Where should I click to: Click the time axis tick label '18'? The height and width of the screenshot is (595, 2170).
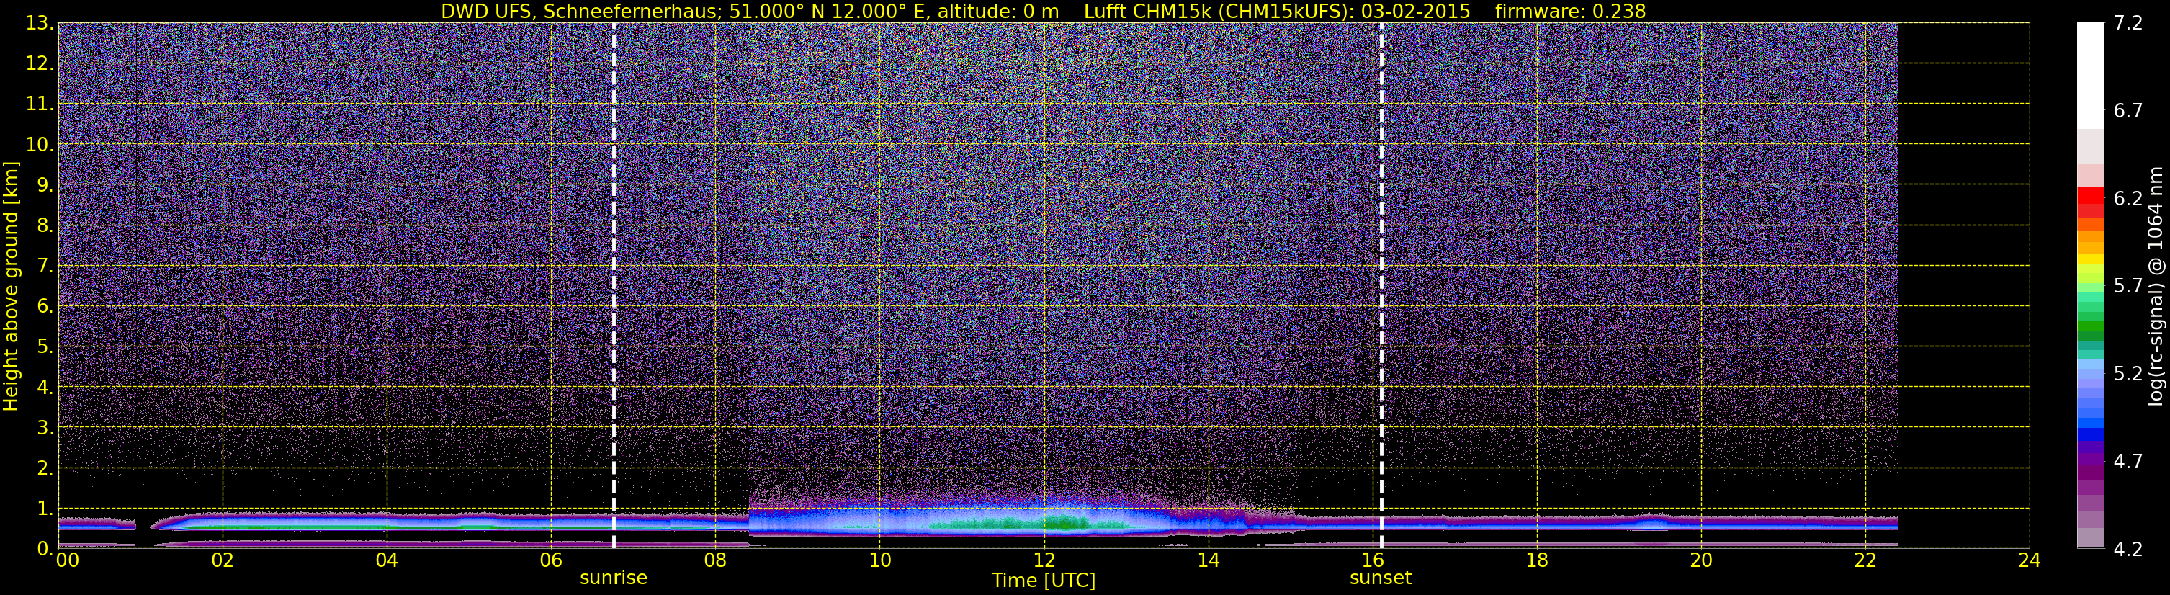pos(1536,560)
